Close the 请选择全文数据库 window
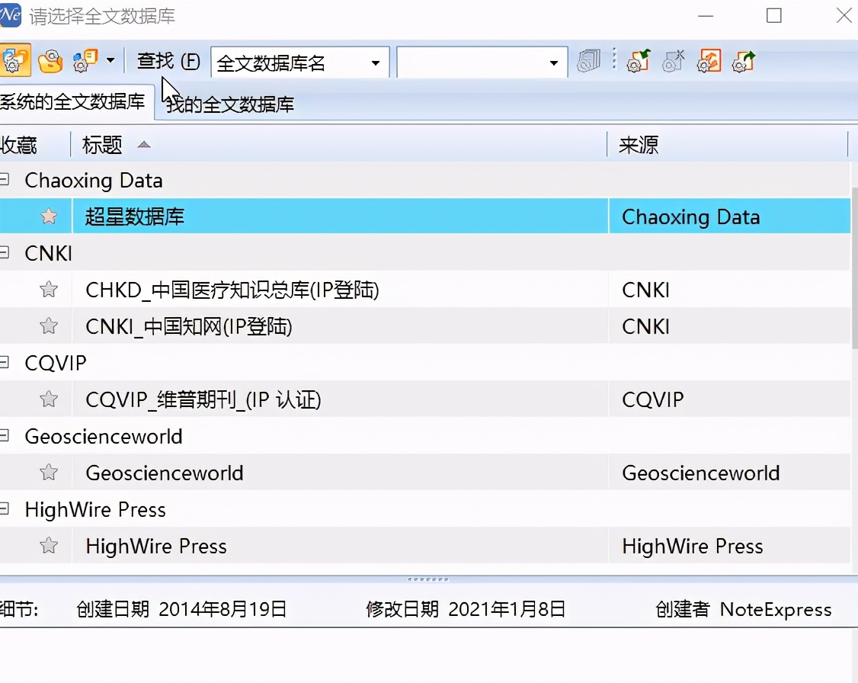Viewport: 858px width, 683px height. coord(844,16)
